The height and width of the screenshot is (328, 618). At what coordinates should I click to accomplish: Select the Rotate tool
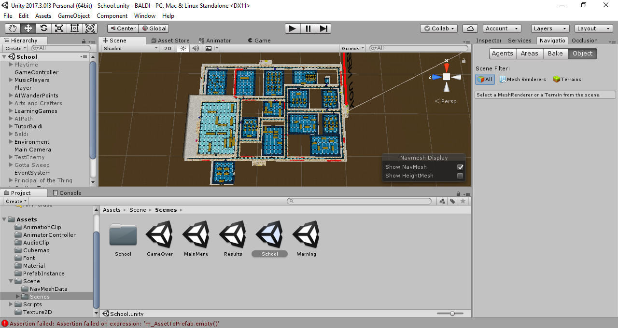coord(43,28)
